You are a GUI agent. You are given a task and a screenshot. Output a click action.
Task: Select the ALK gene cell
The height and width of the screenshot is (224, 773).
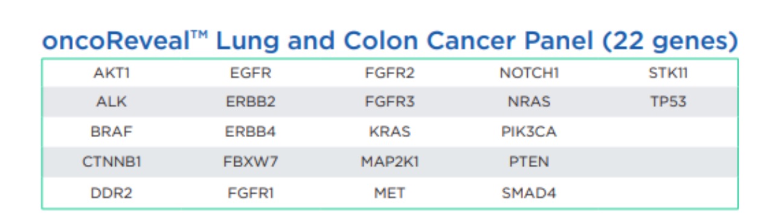(x=112, y=102)
